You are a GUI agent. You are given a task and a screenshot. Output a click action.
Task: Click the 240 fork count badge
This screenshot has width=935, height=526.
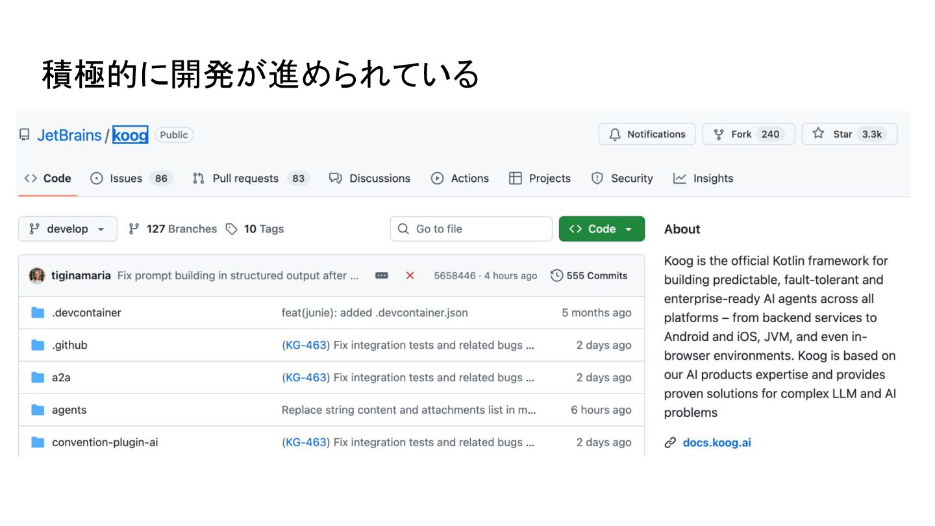[x=770, y=134]
